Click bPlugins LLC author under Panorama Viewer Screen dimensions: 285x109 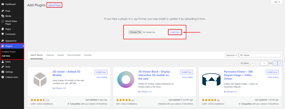[232, 92]
